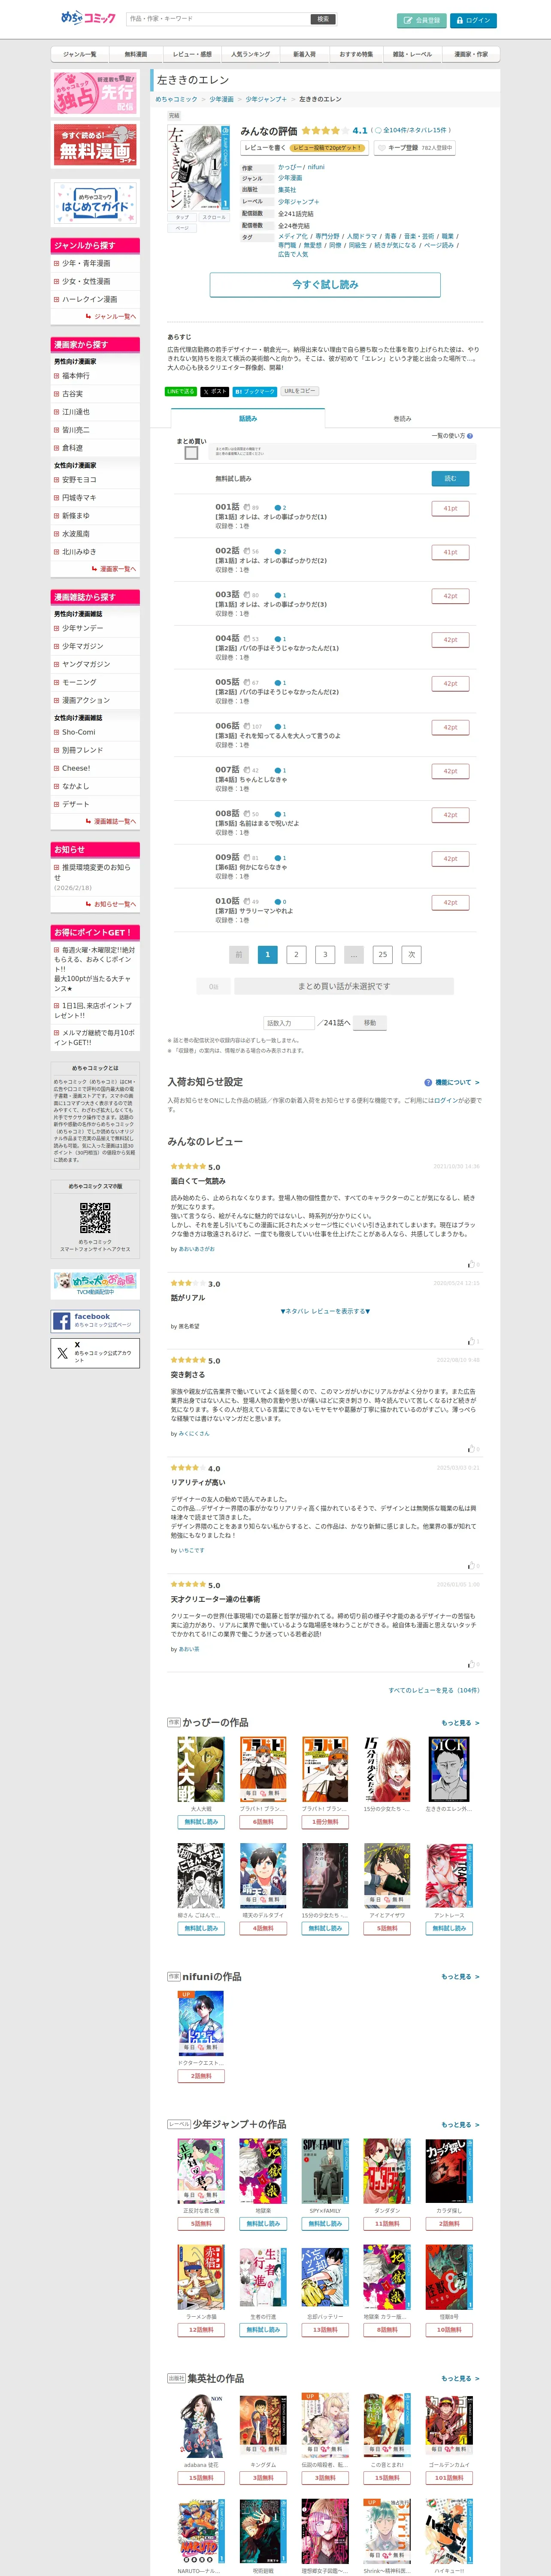Click the 独占先行配信 sidebar banner

[95, 93]
